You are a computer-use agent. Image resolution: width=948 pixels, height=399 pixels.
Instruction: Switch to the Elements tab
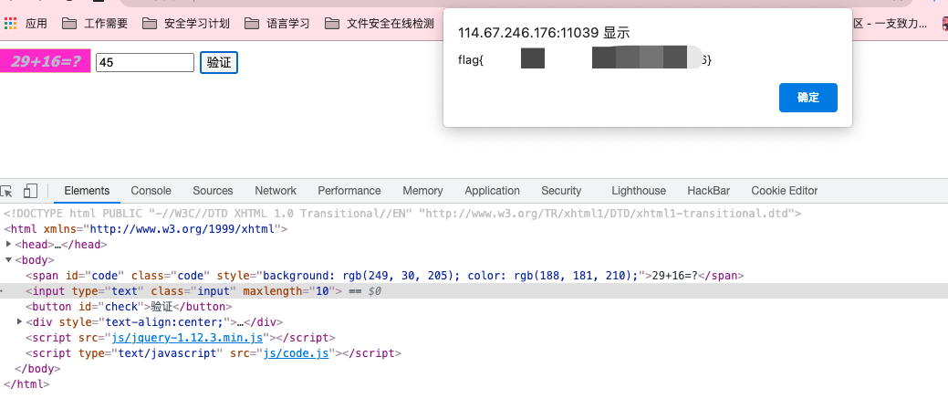[87, 191]
